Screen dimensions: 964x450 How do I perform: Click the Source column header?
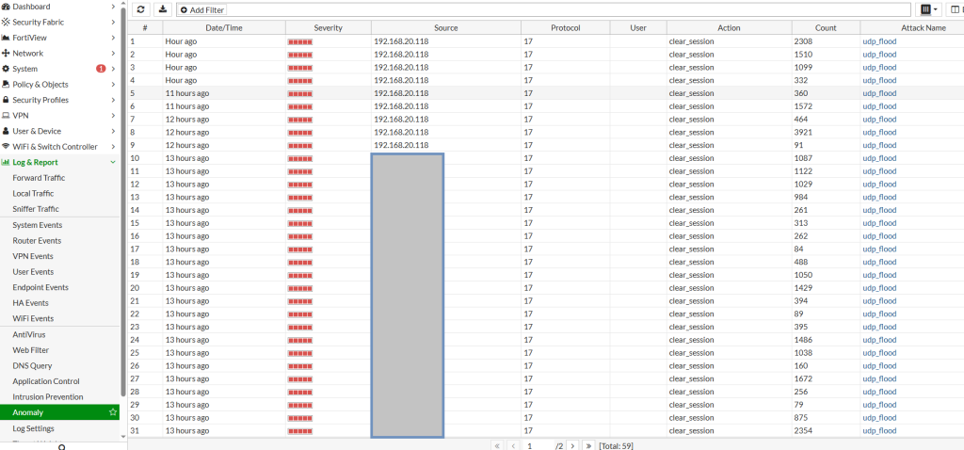pyautogui.click(x=445, y=27)
